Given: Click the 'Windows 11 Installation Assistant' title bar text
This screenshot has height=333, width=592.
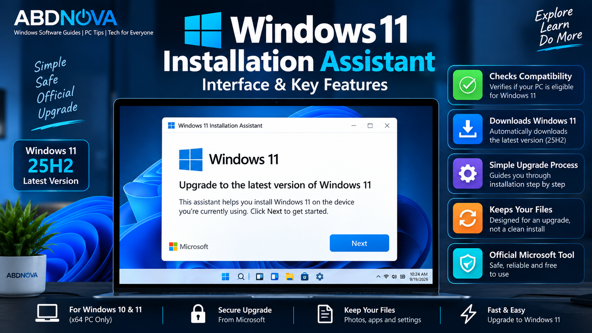Looking at the screenshot, I should point(220,126).
